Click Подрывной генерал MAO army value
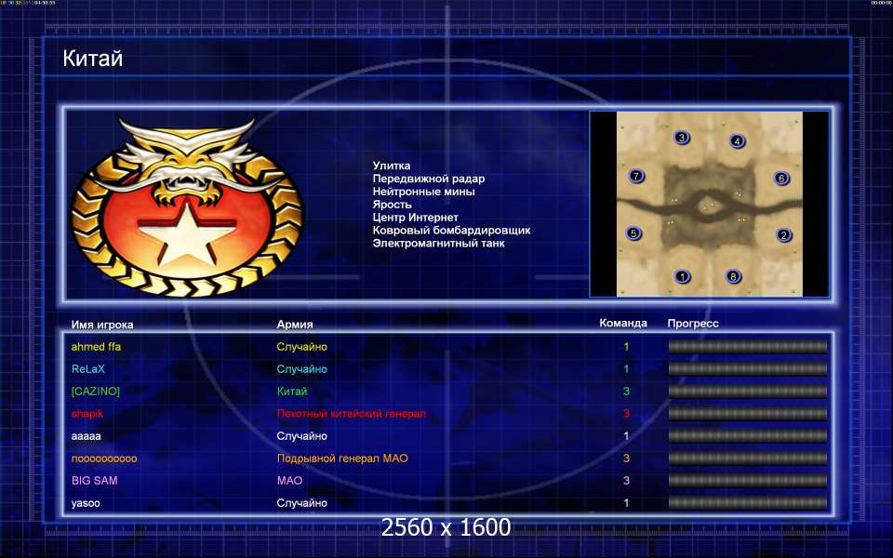Screen dimensions: 893x558 tap(343, 458)
